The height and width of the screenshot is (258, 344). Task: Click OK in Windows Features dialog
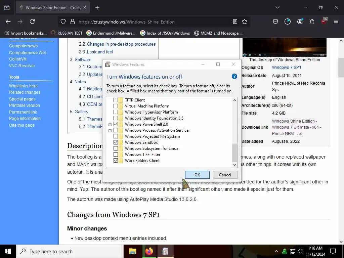click(197, 175)
